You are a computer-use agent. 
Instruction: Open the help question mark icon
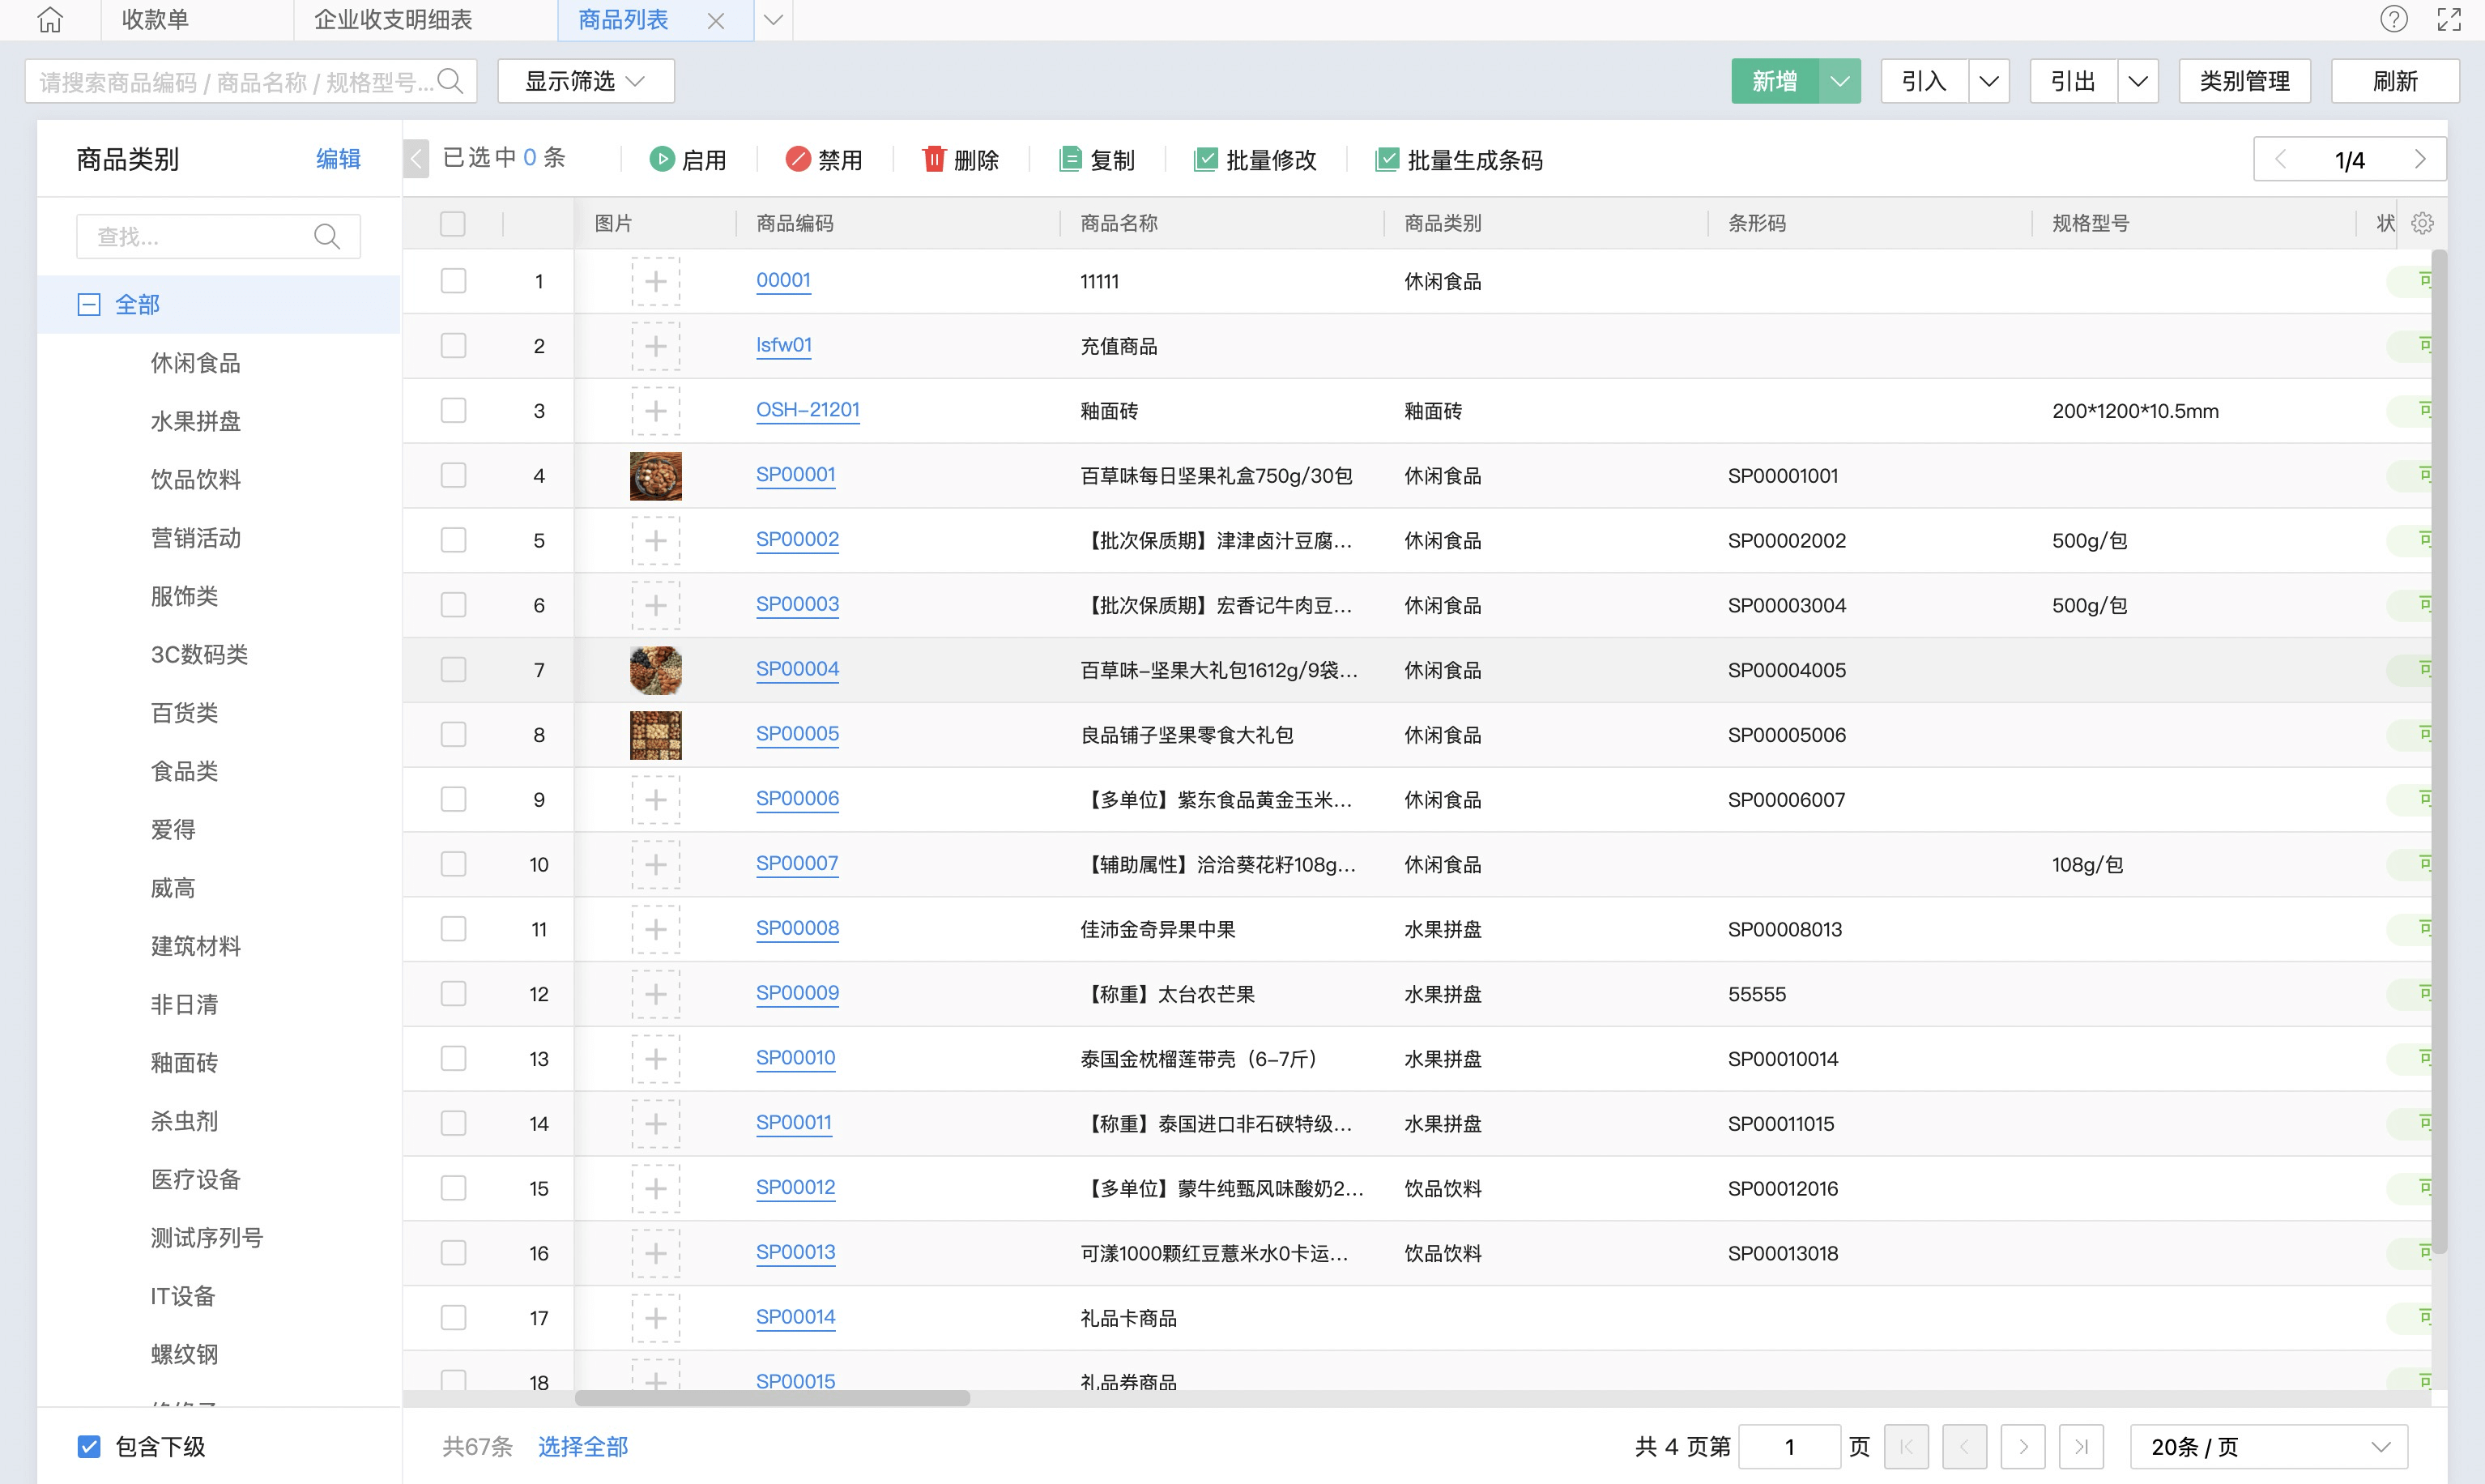[x=2393, y=19]
